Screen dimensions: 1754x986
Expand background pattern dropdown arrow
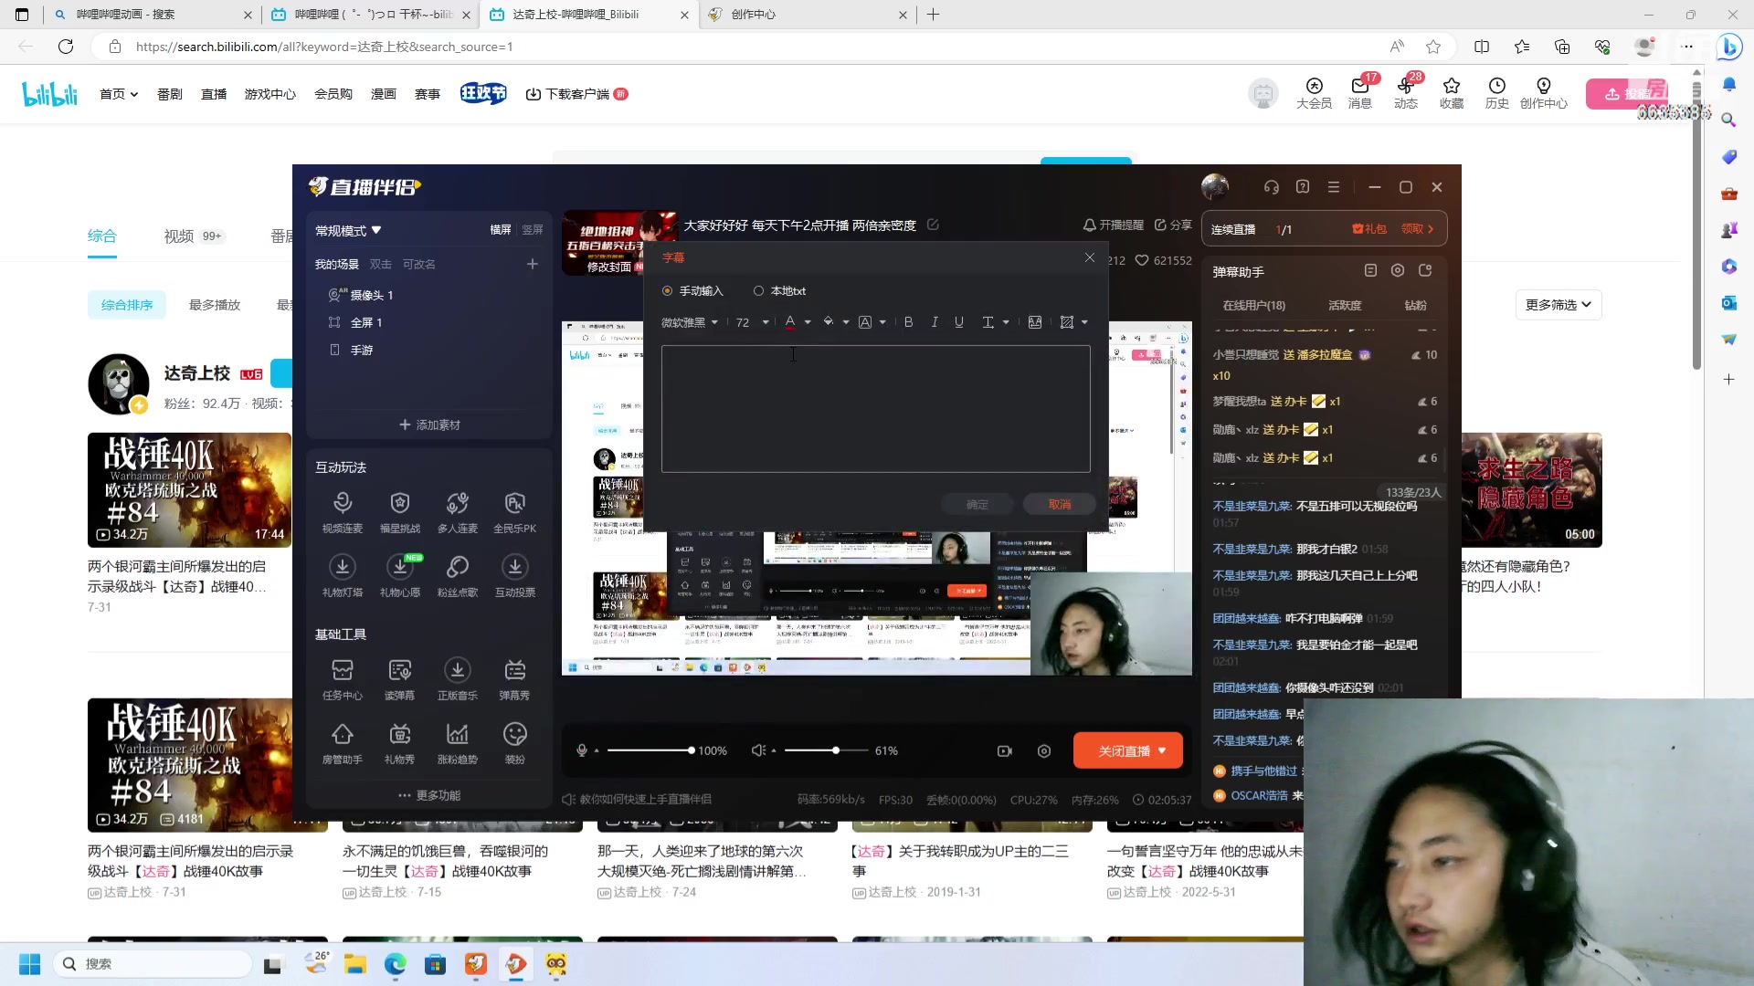[x=1084, y=321]
